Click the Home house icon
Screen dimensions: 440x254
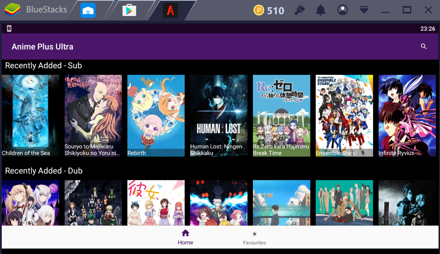pos(185,233)
